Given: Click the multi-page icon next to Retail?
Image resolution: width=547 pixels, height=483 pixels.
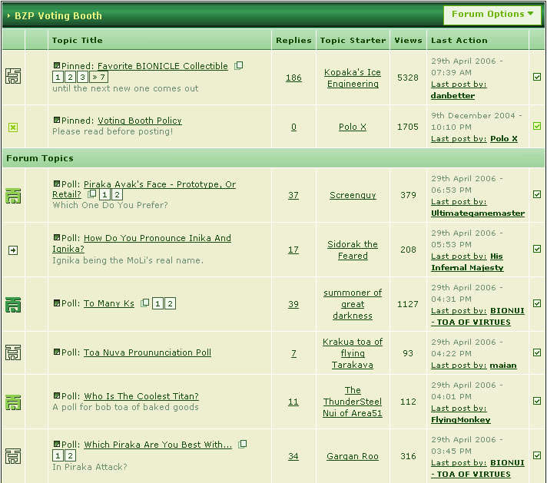Looking at the screenshot, I should point(91,194).
